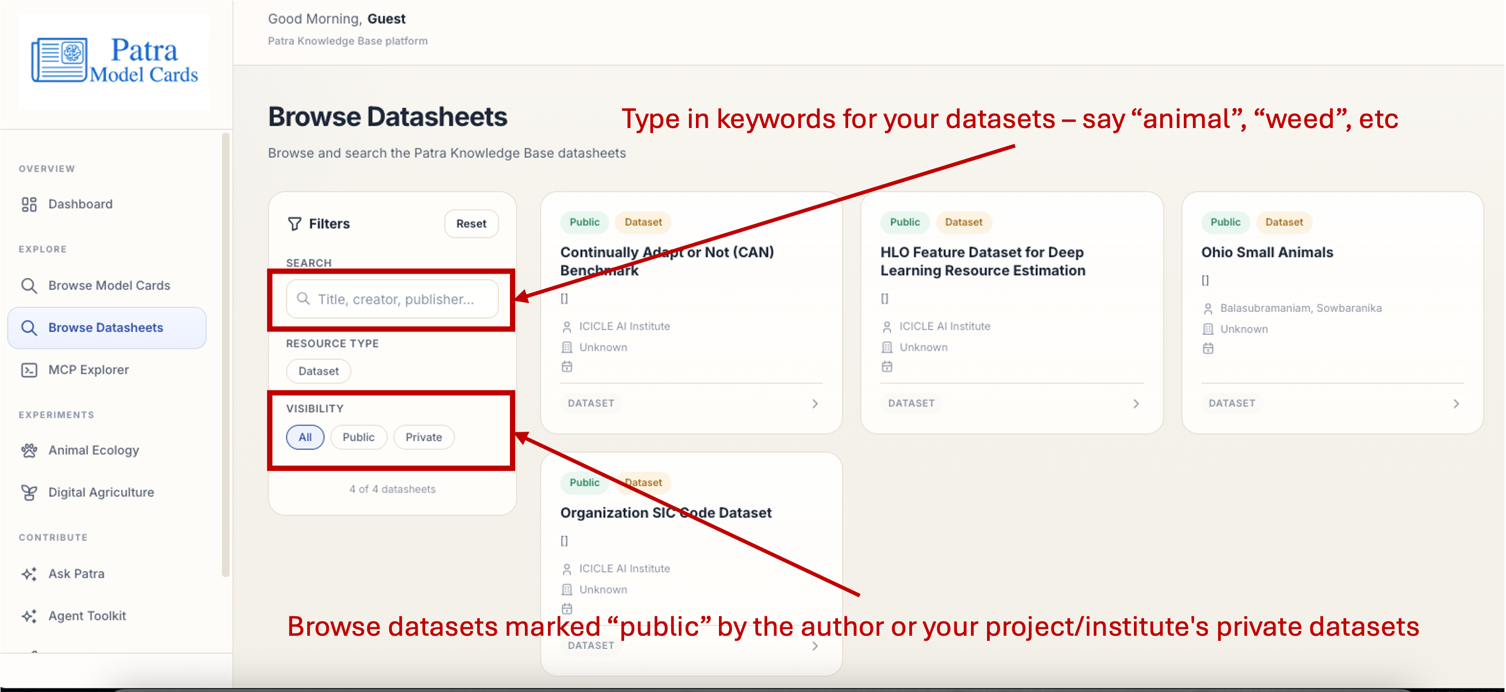Click creator person icon on HLO Feature card

pyautogui.click(x=887, y=326)
